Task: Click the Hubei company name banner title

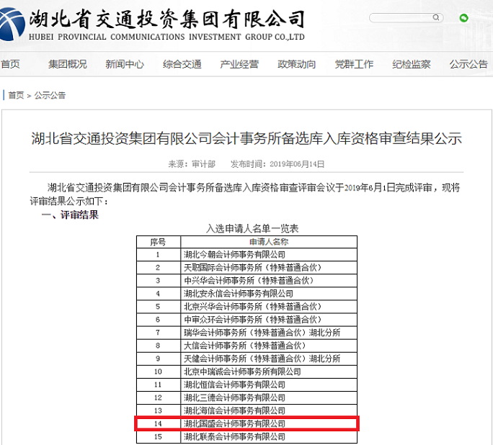Action: pos(167,19)
